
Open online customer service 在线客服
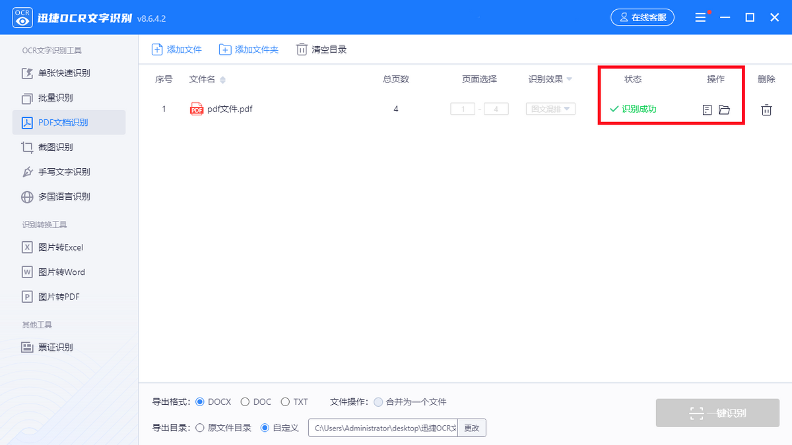click(642, 18)
